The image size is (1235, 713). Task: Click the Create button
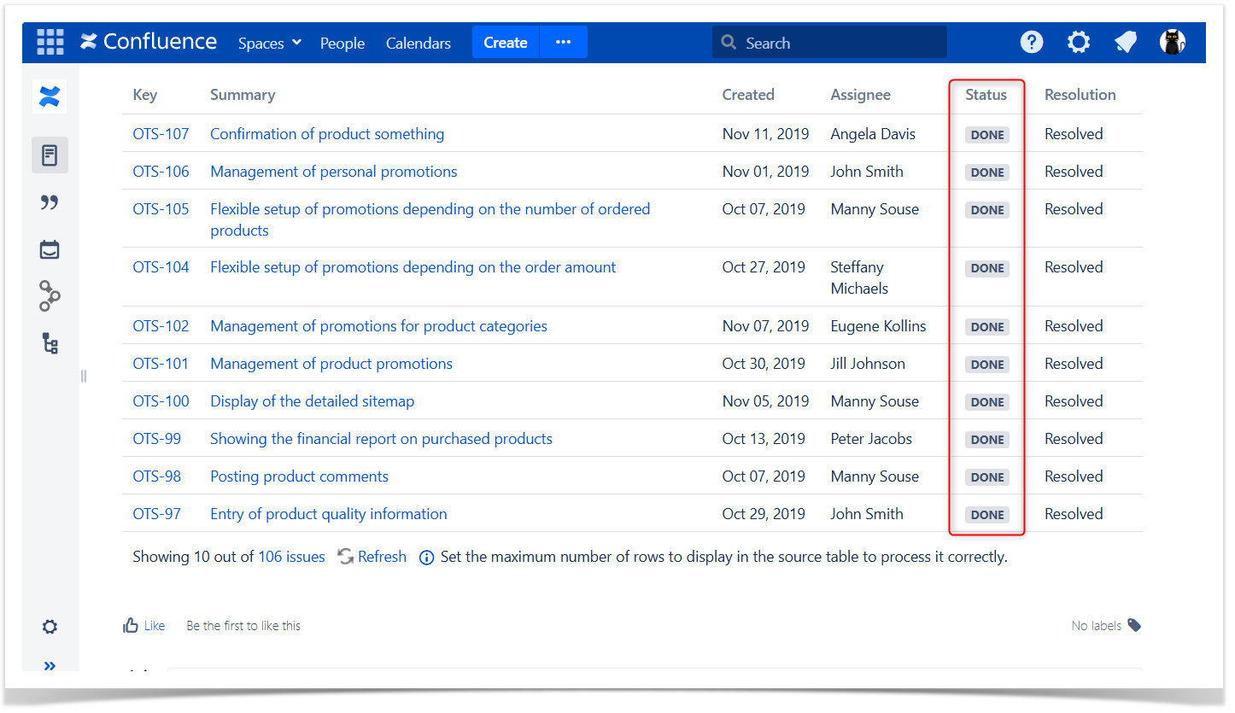506,42
